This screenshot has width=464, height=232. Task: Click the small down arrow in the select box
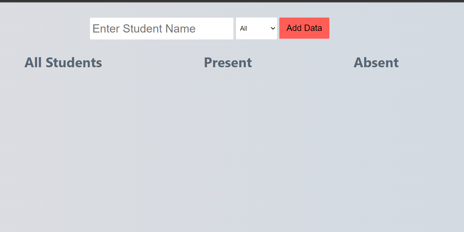[x=273, y=28]
